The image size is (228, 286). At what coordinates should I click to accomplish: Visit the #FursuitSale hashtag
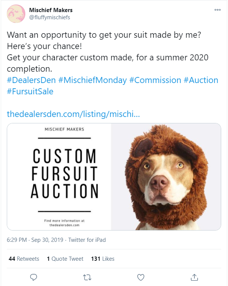(x=30, y=92)
